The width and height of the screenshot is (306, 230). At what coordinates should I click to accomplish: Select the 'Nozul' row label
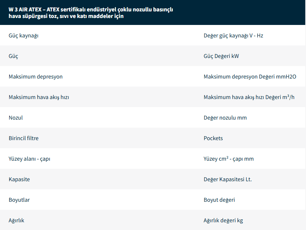pos(16,118)
